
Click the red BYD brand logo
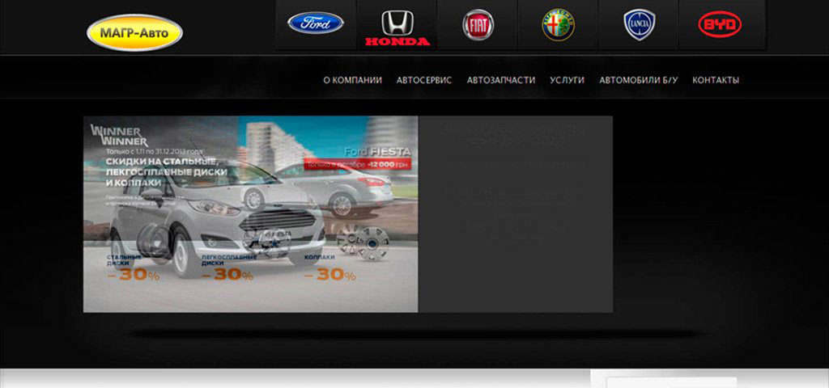(x=720, y=24)
